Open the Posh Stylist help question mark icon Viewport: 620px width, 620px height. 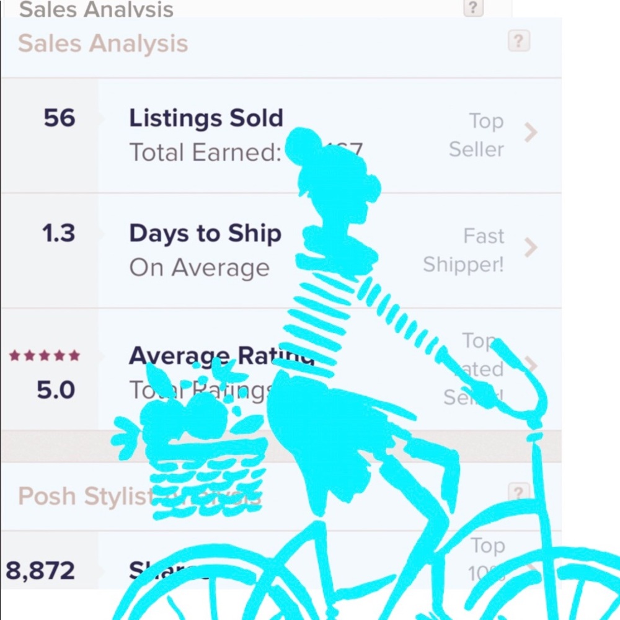pos(518,492)
